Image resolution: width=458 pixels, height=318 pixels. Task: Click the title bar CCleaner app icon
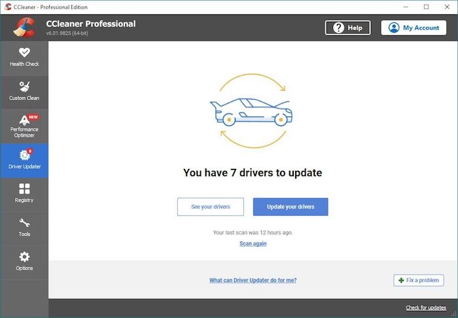click(8, 7)
